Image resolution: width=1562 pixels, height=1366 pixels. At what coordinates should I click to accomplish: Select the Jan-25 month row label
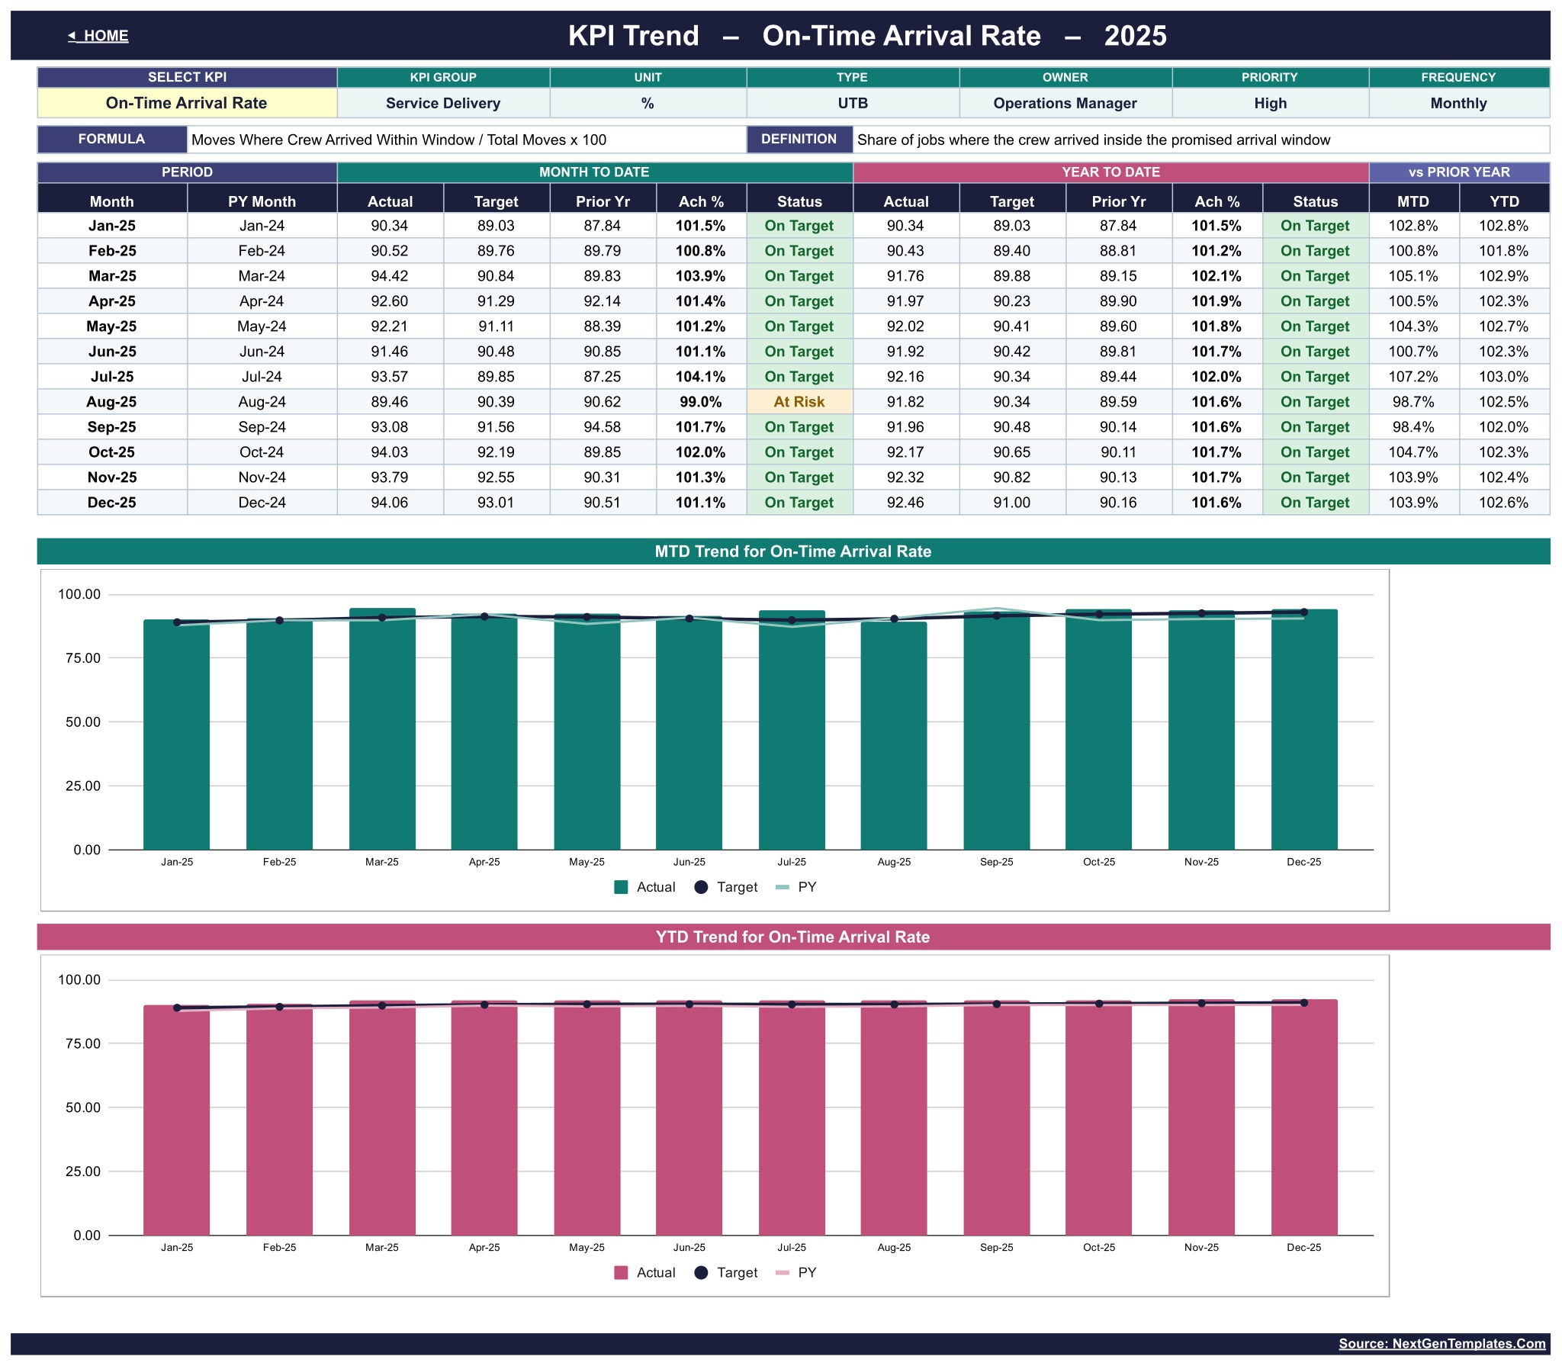click(112, 226)
